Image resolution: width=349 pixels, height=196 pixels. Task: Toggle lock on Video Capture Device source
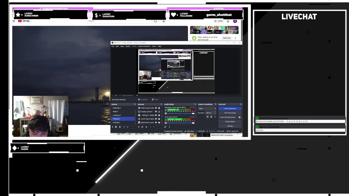coord(159,108)
